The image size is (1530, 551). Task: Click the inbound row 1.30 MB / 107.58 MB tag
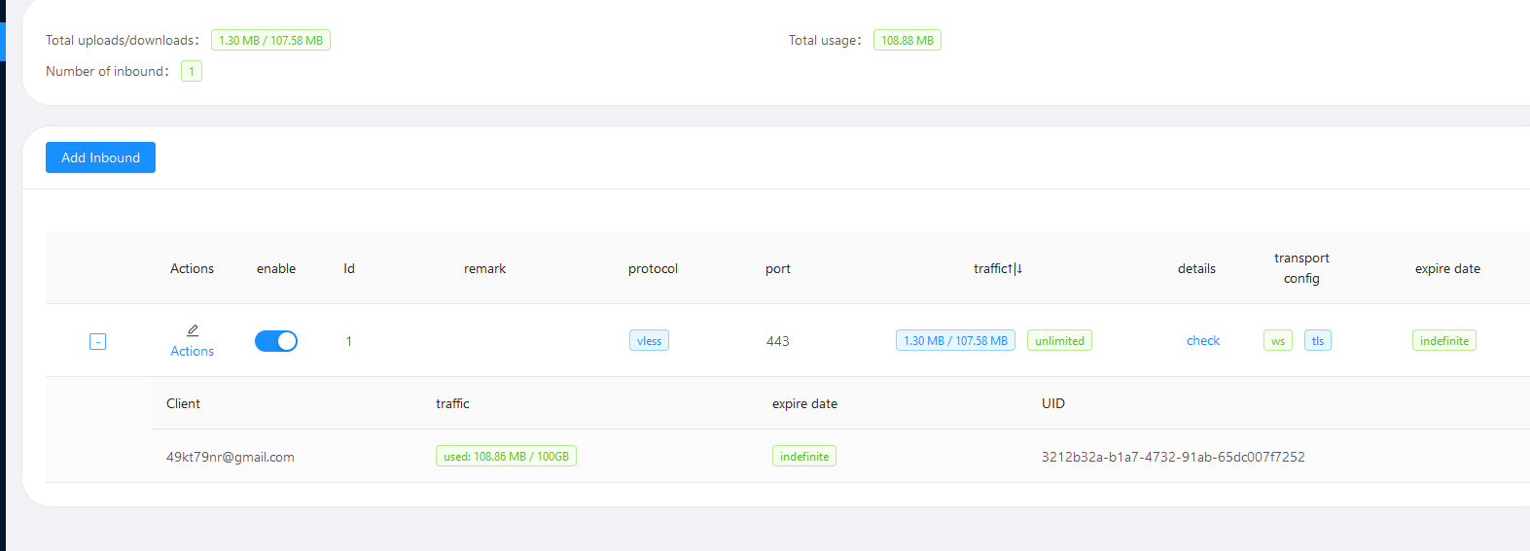tap(954, 341)
